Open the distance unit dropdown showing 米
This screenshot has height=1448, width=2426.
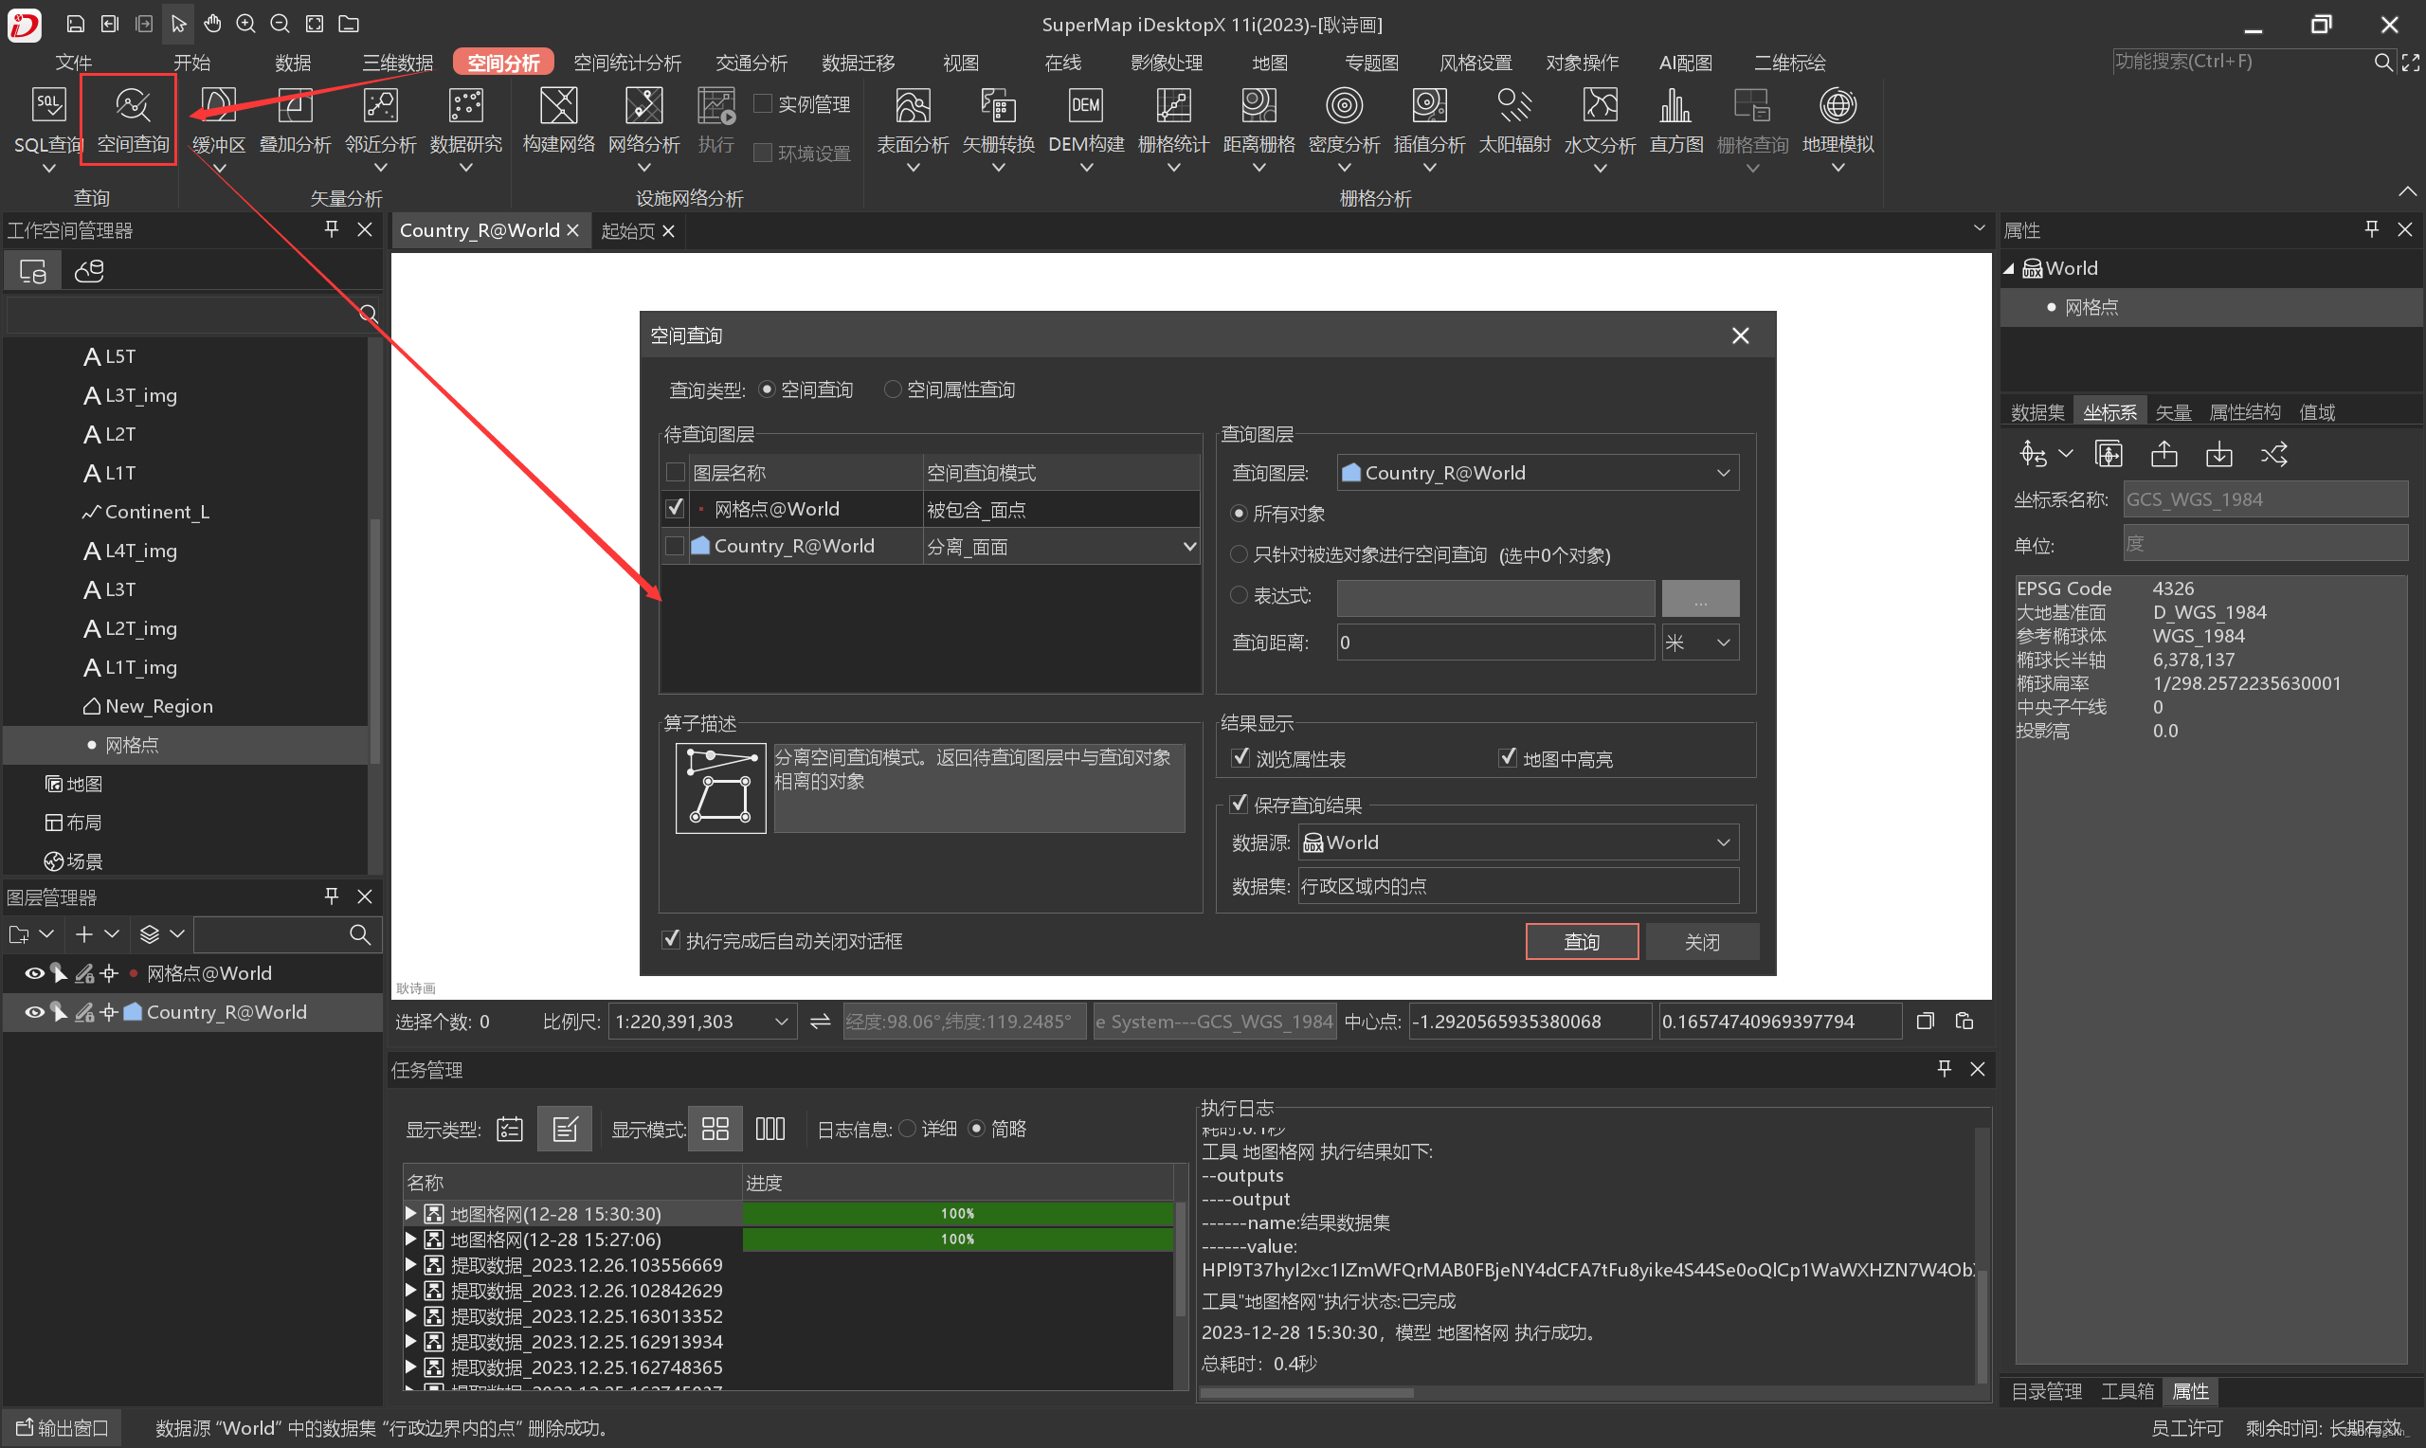(1700, 643)
